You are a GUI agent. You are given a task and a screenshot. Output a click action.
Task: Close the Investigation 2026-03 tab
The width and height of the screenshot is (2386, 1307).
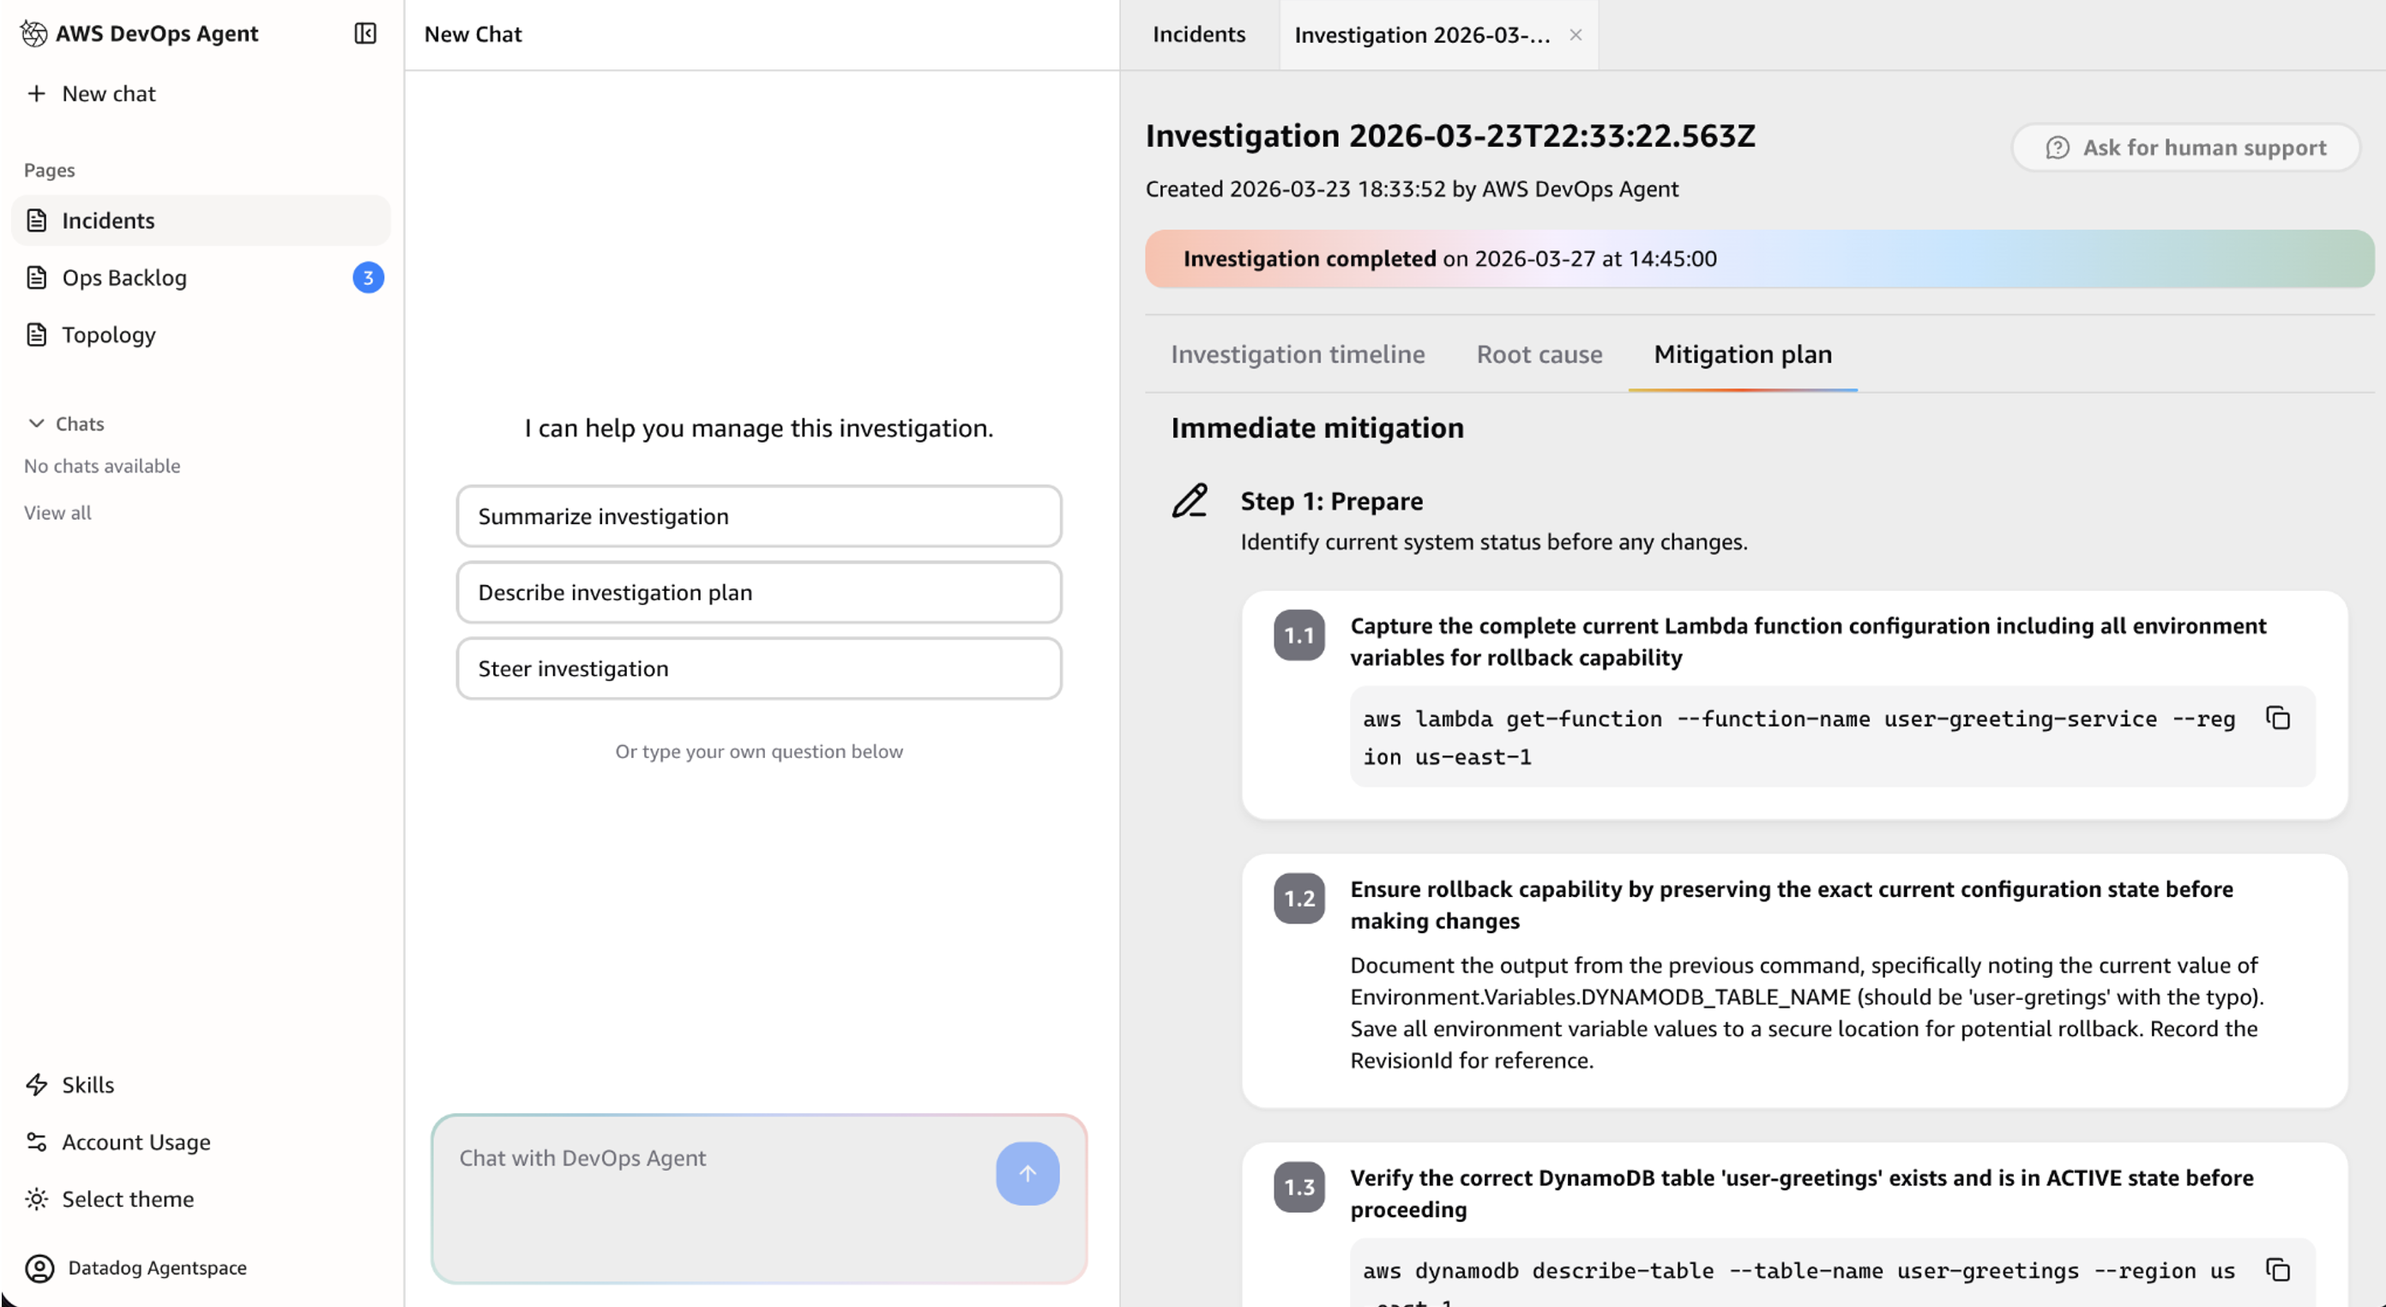tap(1576, 34)
